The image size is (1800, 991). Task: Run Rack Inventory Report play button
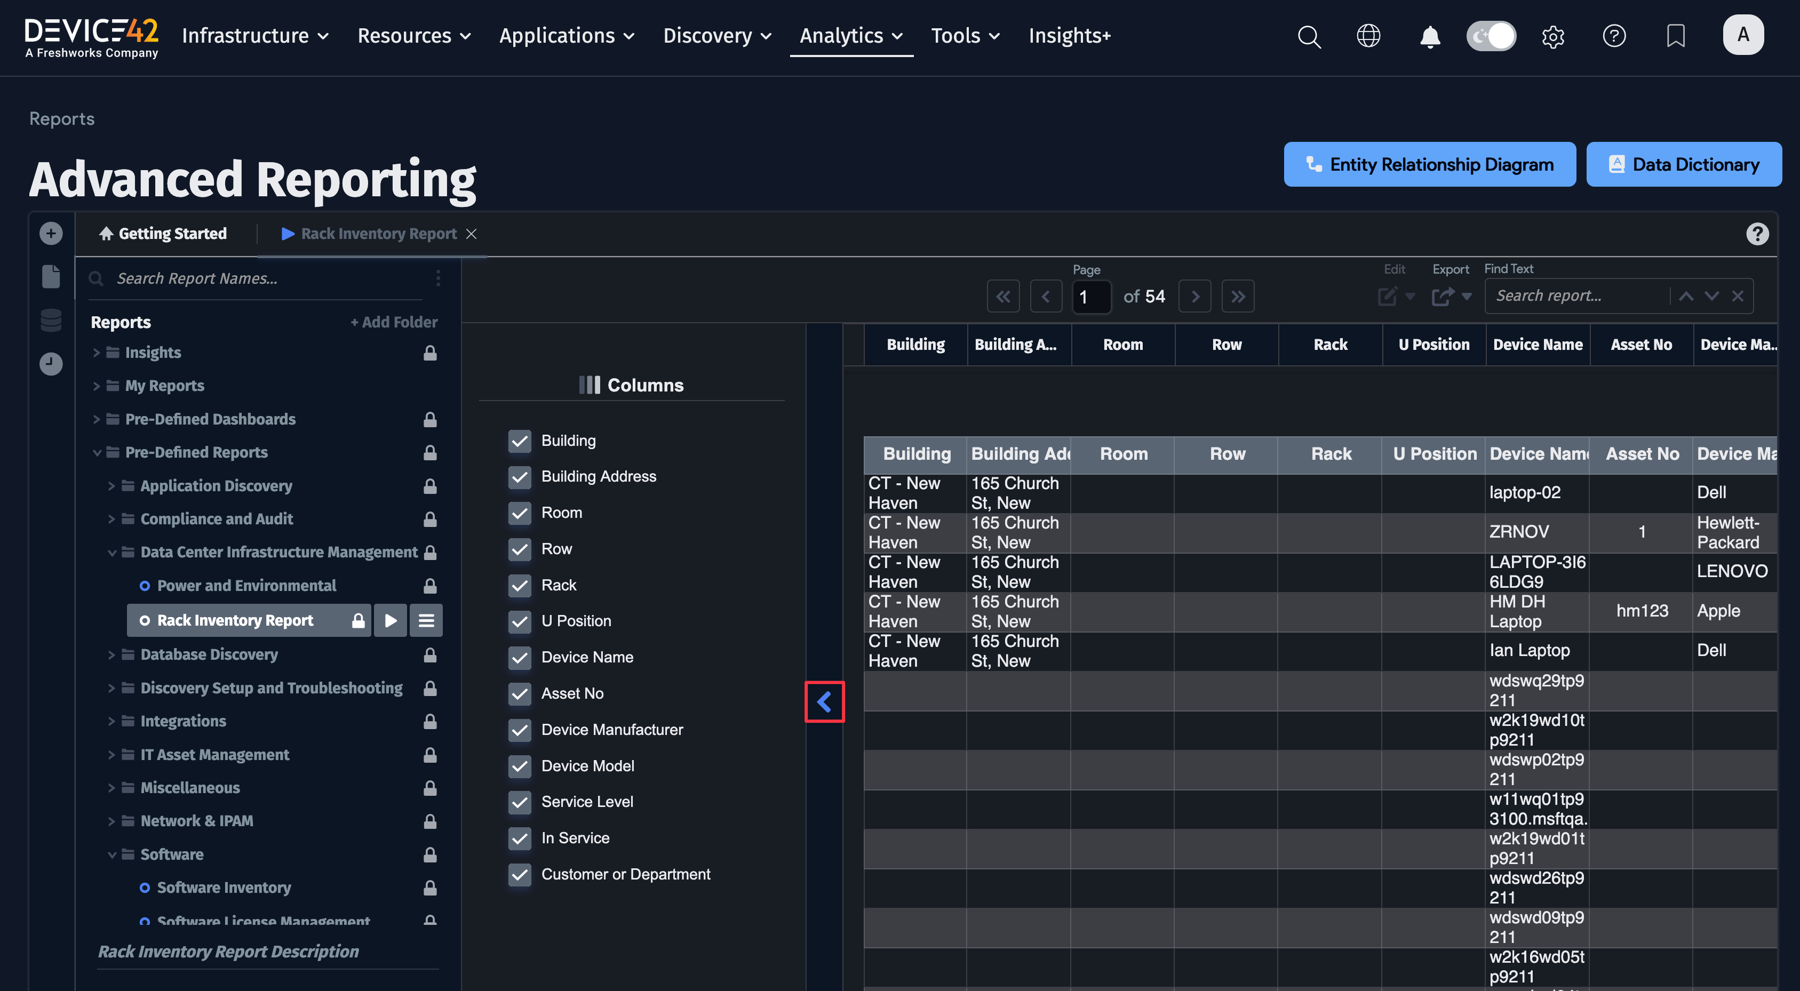tap(391, 620)
